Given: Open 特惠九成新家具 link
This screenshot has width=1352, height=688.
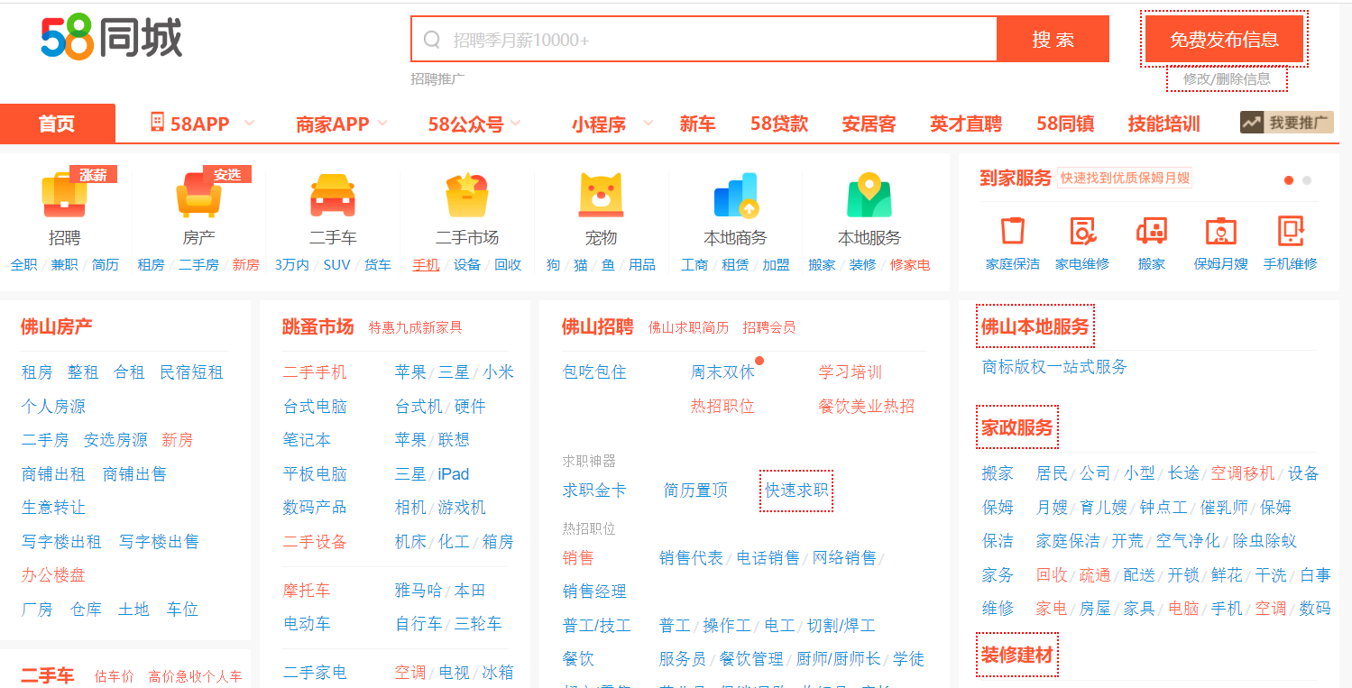Looking at the screenshot, I should 415,327.
